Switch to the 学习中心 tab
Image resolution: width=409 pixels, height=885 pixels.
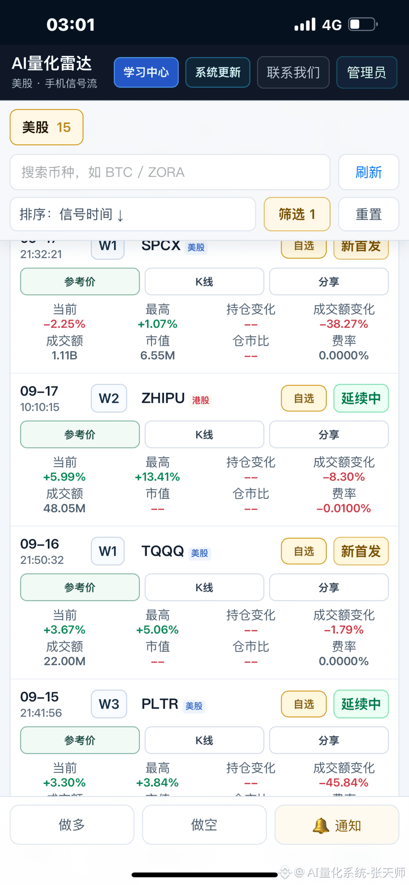tap(146, 73)
